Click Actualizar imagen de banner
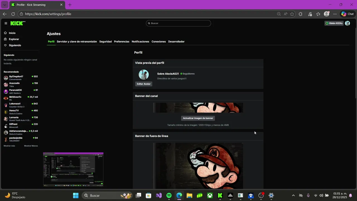This screenshot has height=201, width=357. [x=198, y=118]
